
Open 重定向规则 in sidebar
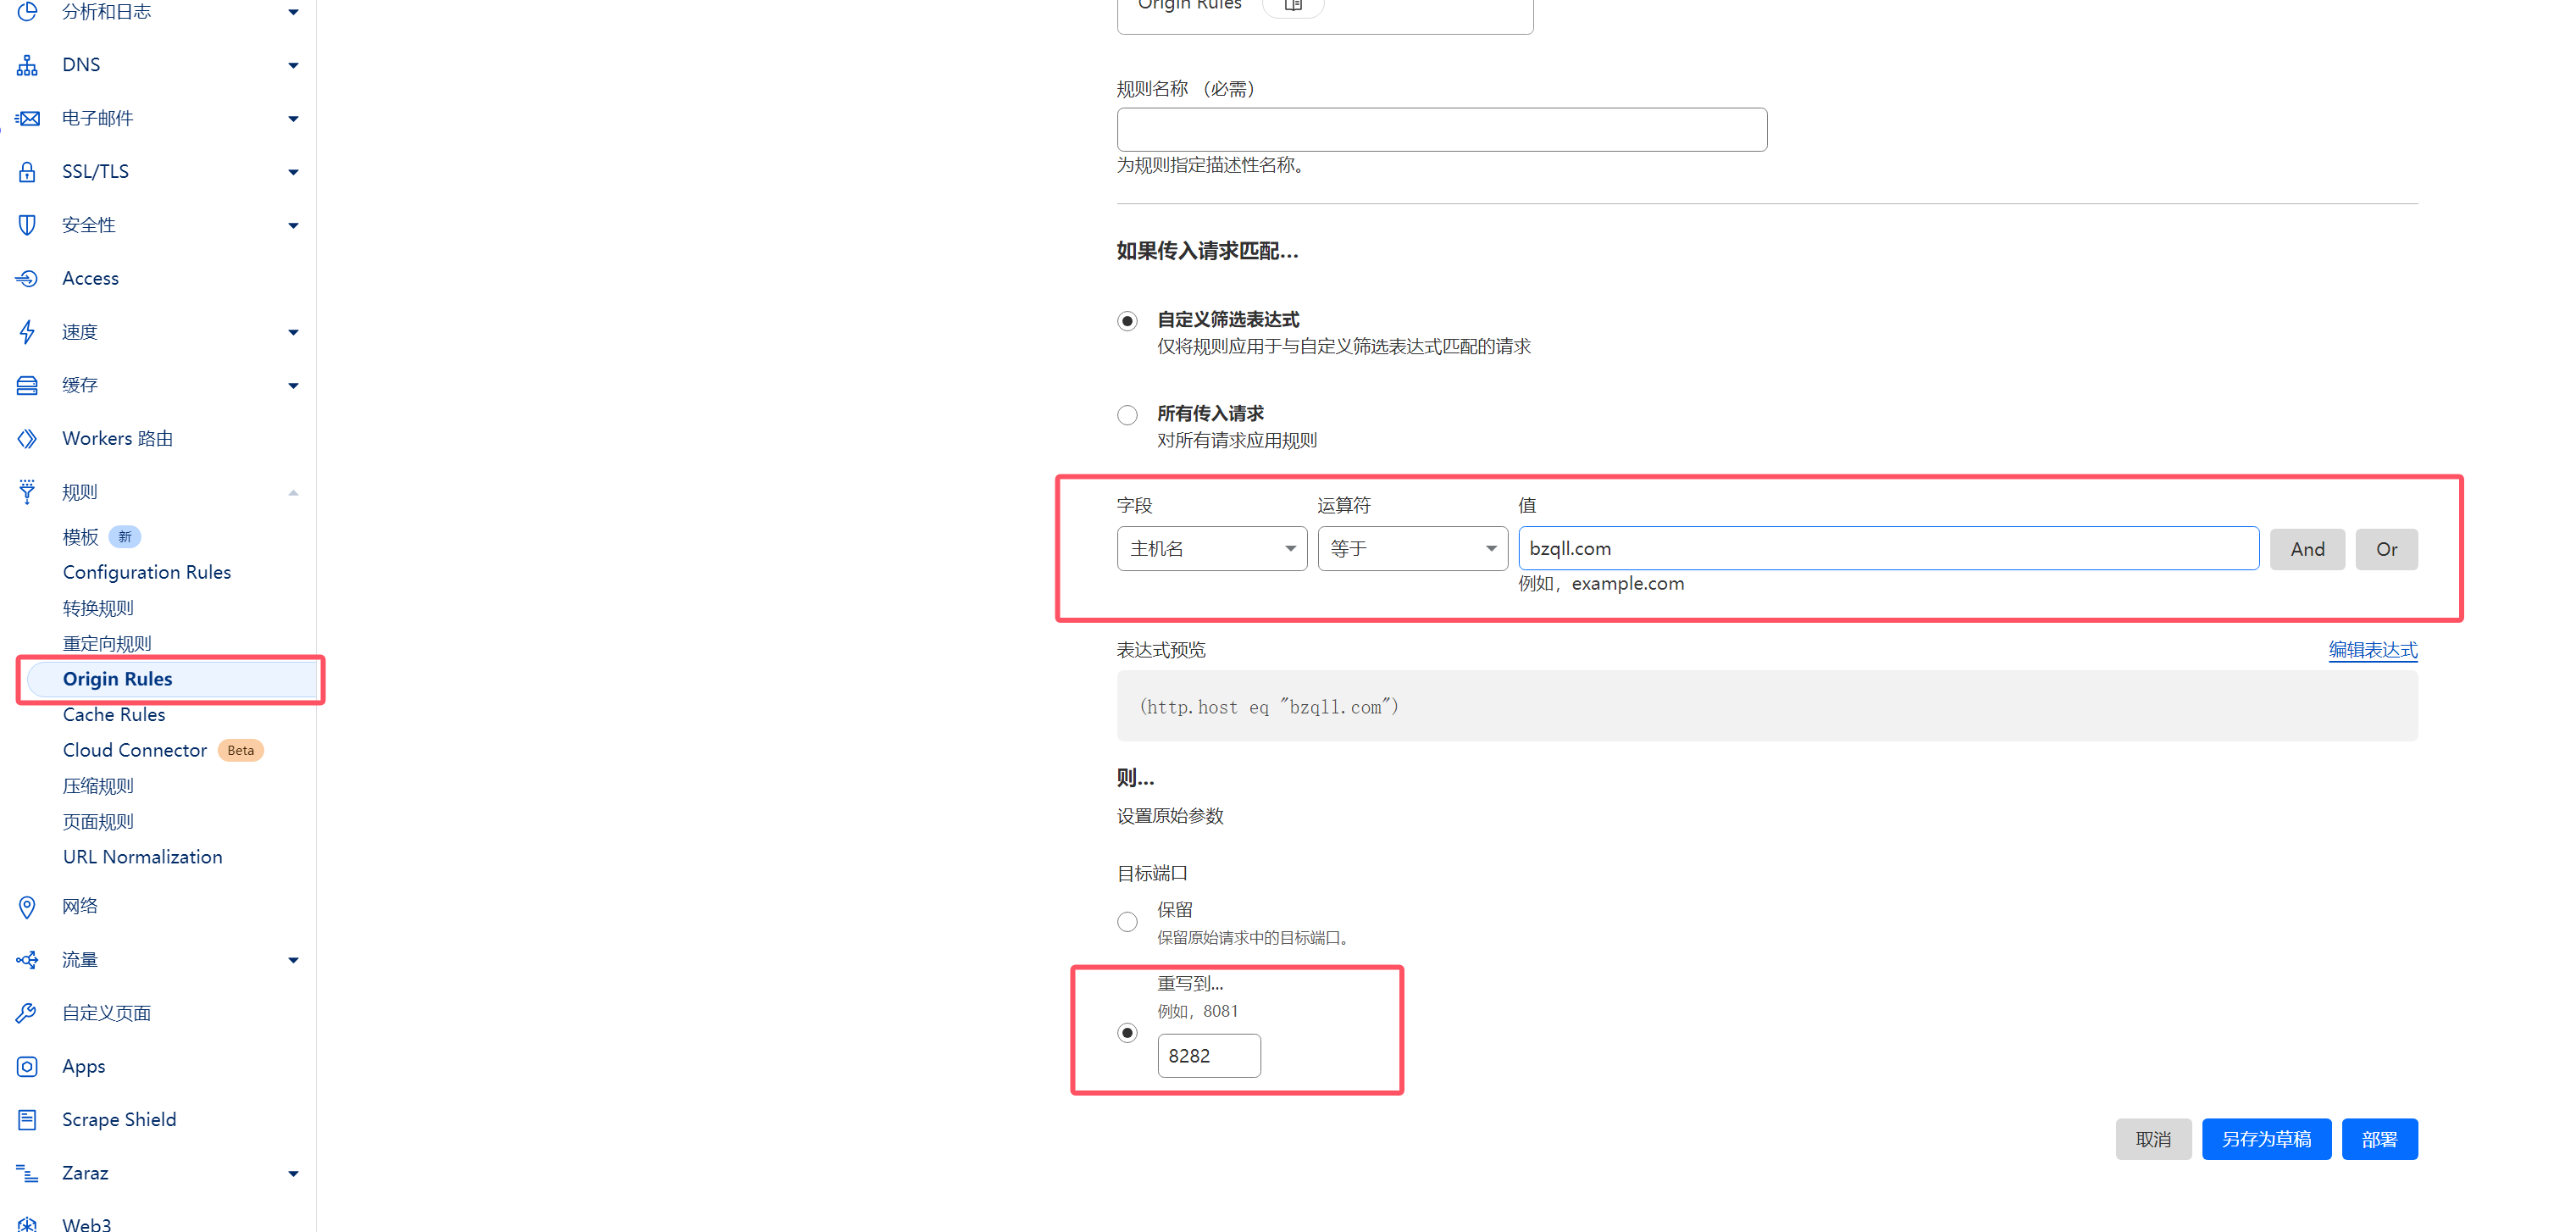tap(107, 643)
